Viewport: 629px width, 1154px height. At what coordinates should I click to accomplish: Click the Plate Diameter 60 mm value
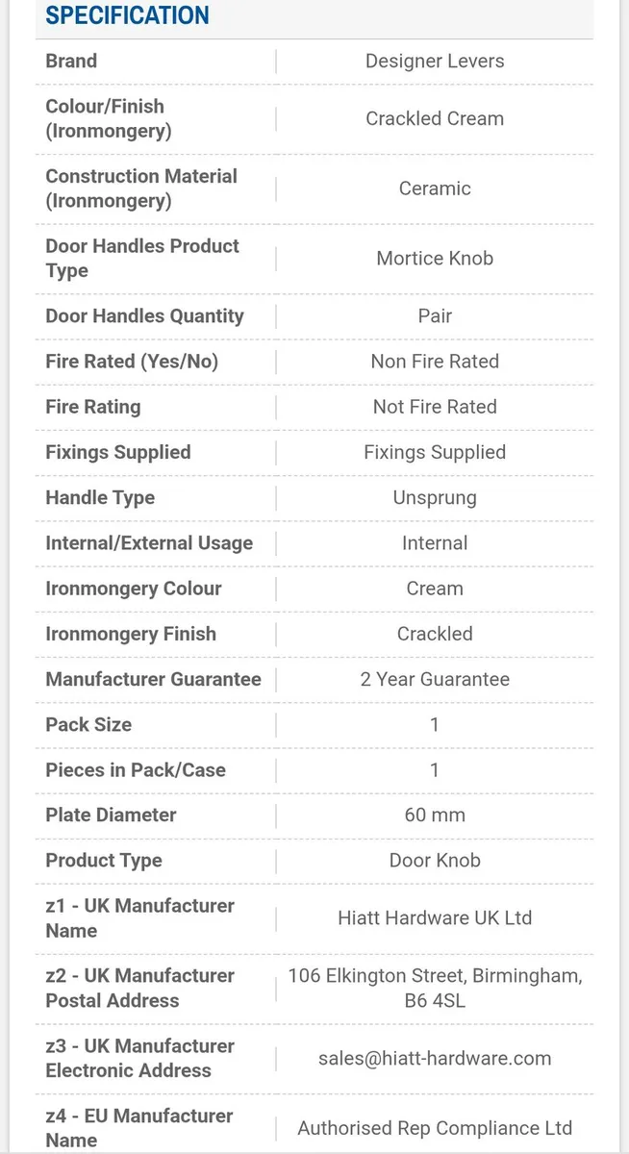pos(435,815)
